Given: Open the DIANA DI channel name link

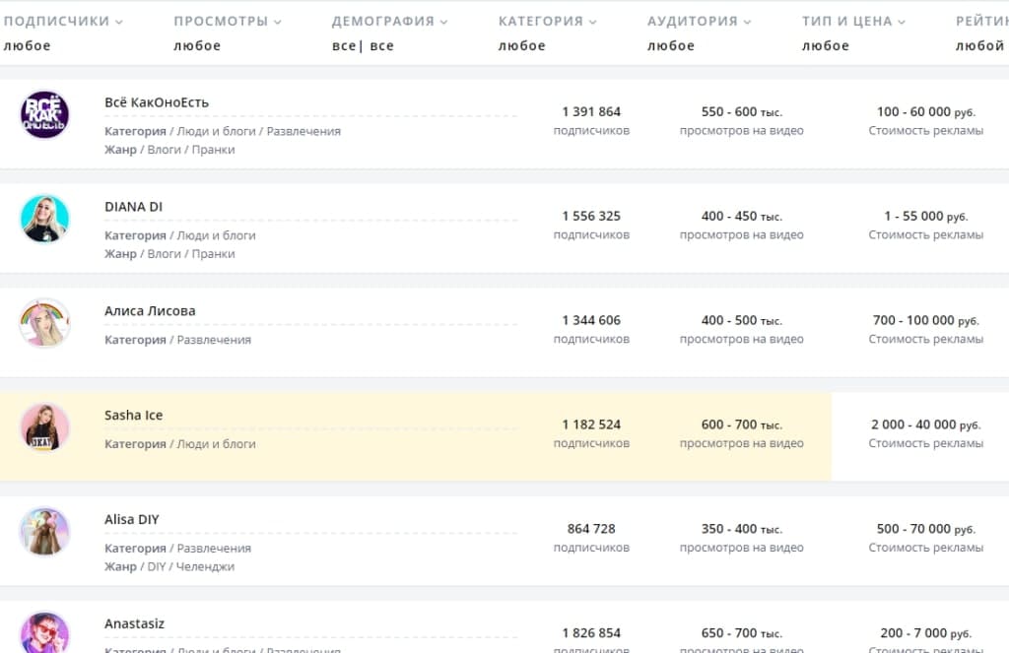Looking at the screenshot, I should 133,207.
